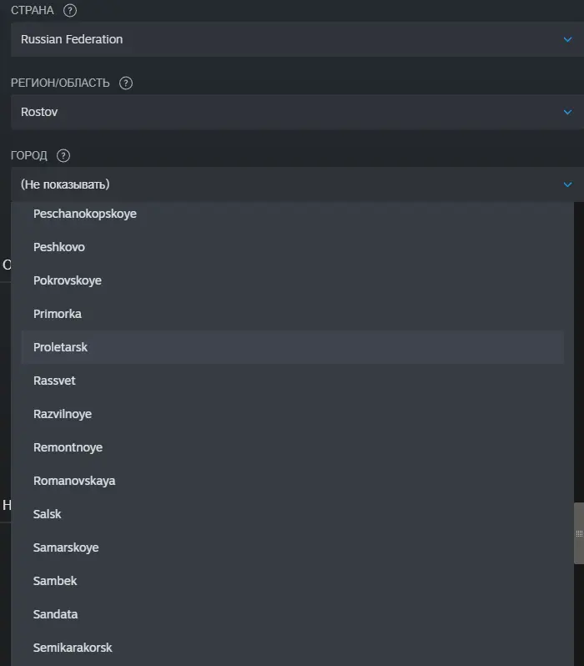Click the question mark icon next to ГОРОД

point(63,155)
